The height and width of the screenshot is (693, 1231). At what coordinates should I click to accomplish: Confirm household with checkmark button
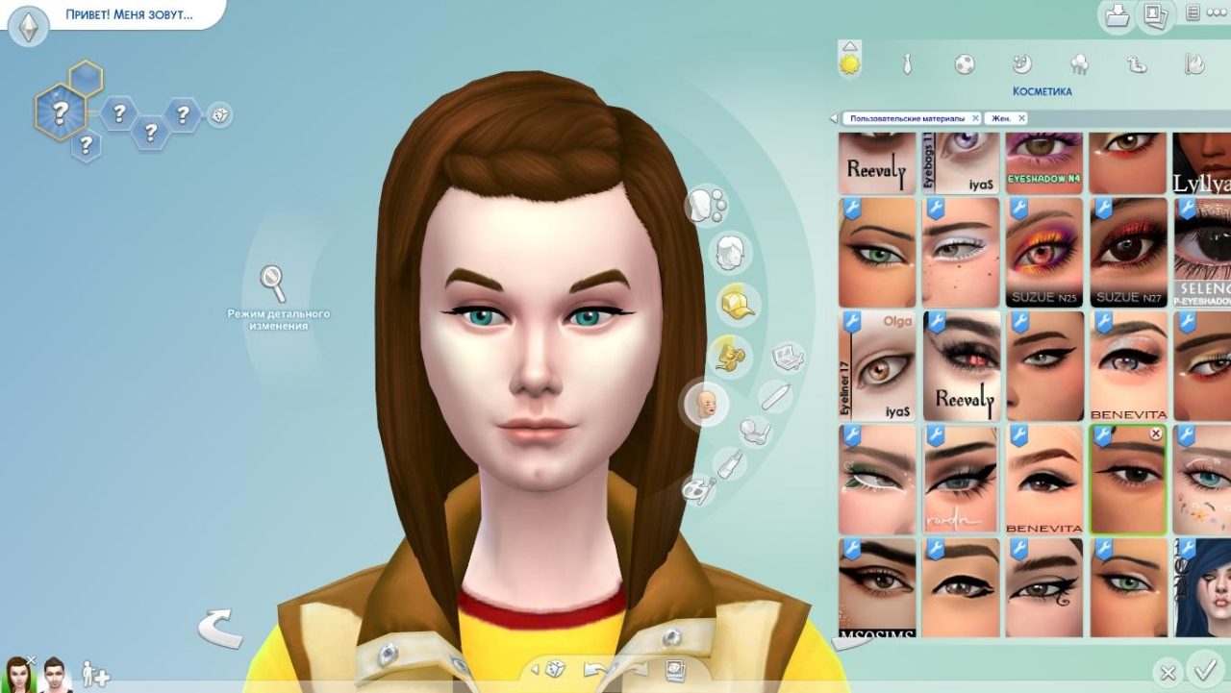coord(1204,668)
